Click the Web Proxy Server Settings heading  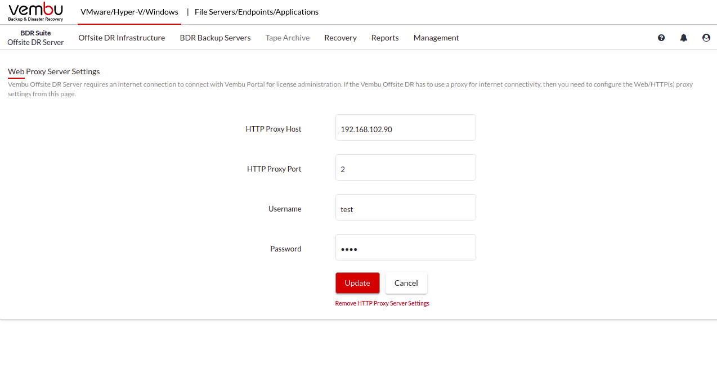[x=54, y=71]
